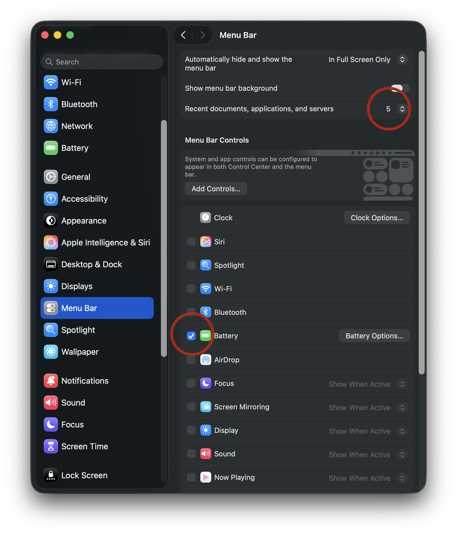Click the Add Controls… button

[x=216, y=189]
